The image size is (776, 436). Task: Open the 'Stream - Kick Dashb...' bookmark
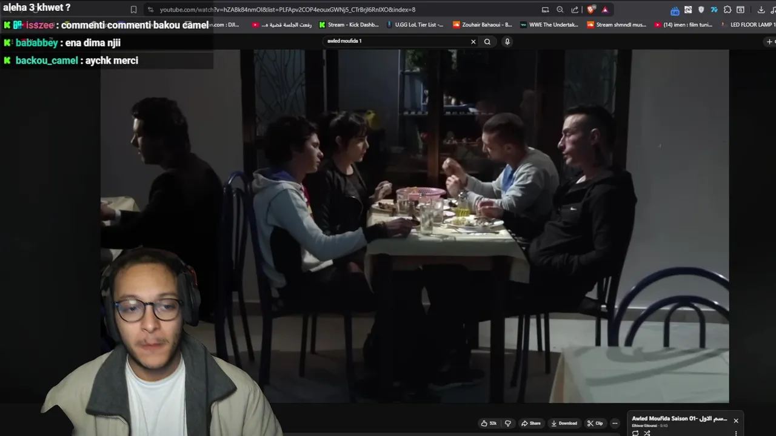coord(349,25)
